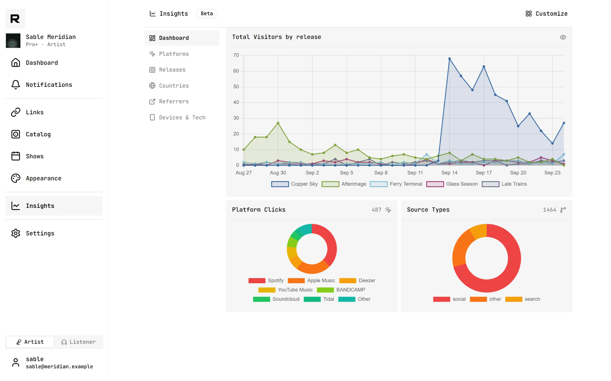Click the Insights chart icon in sidebar

[16, 206]
